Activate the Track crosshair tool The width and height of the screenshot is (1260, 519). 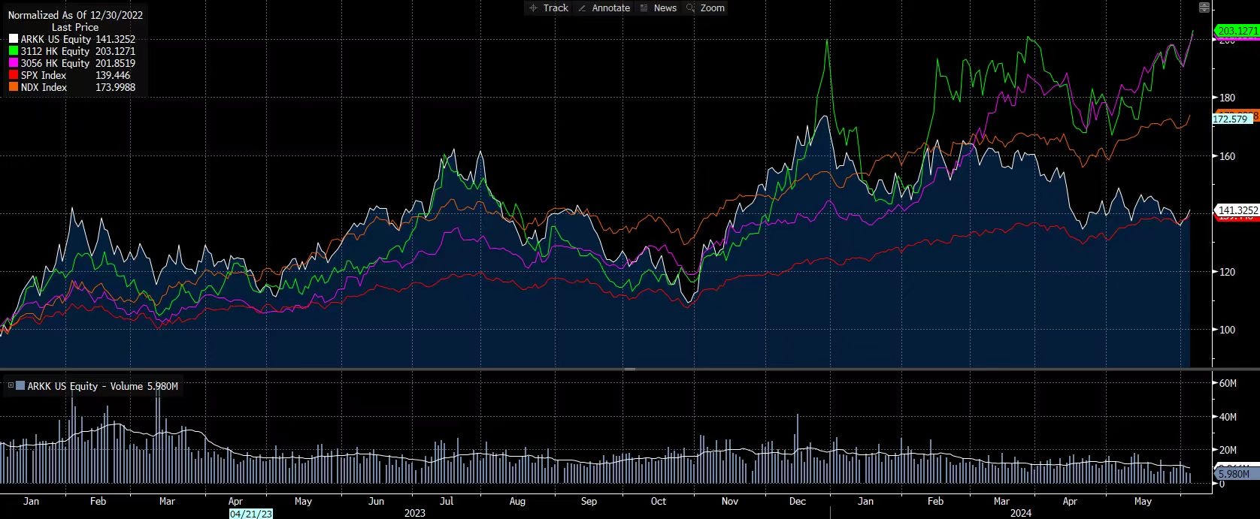tap(548, 8)
